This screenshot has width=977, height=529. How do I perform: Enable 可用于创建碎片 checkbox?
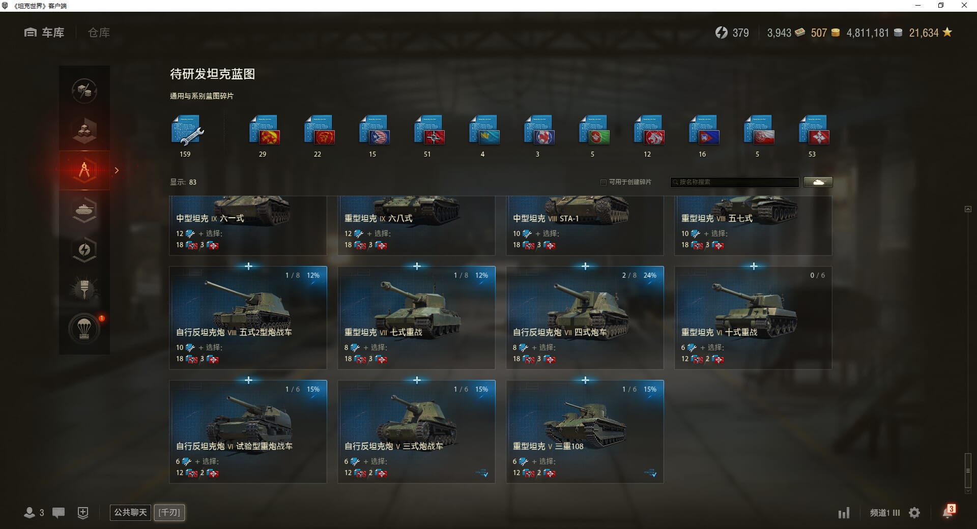(x=604, y=182)
